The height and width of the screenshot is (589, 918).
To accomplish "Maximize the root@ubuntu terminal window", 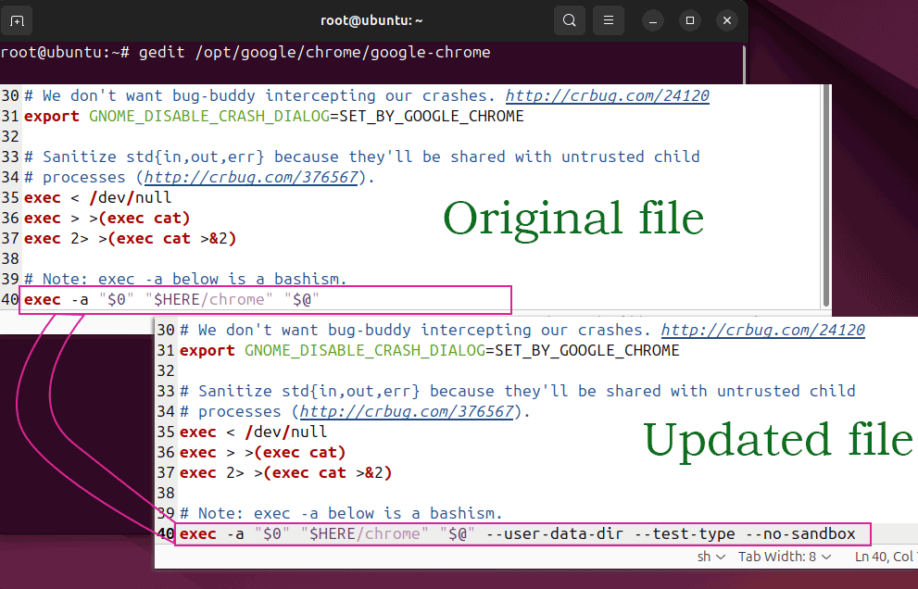I will (x=690, y=21).
